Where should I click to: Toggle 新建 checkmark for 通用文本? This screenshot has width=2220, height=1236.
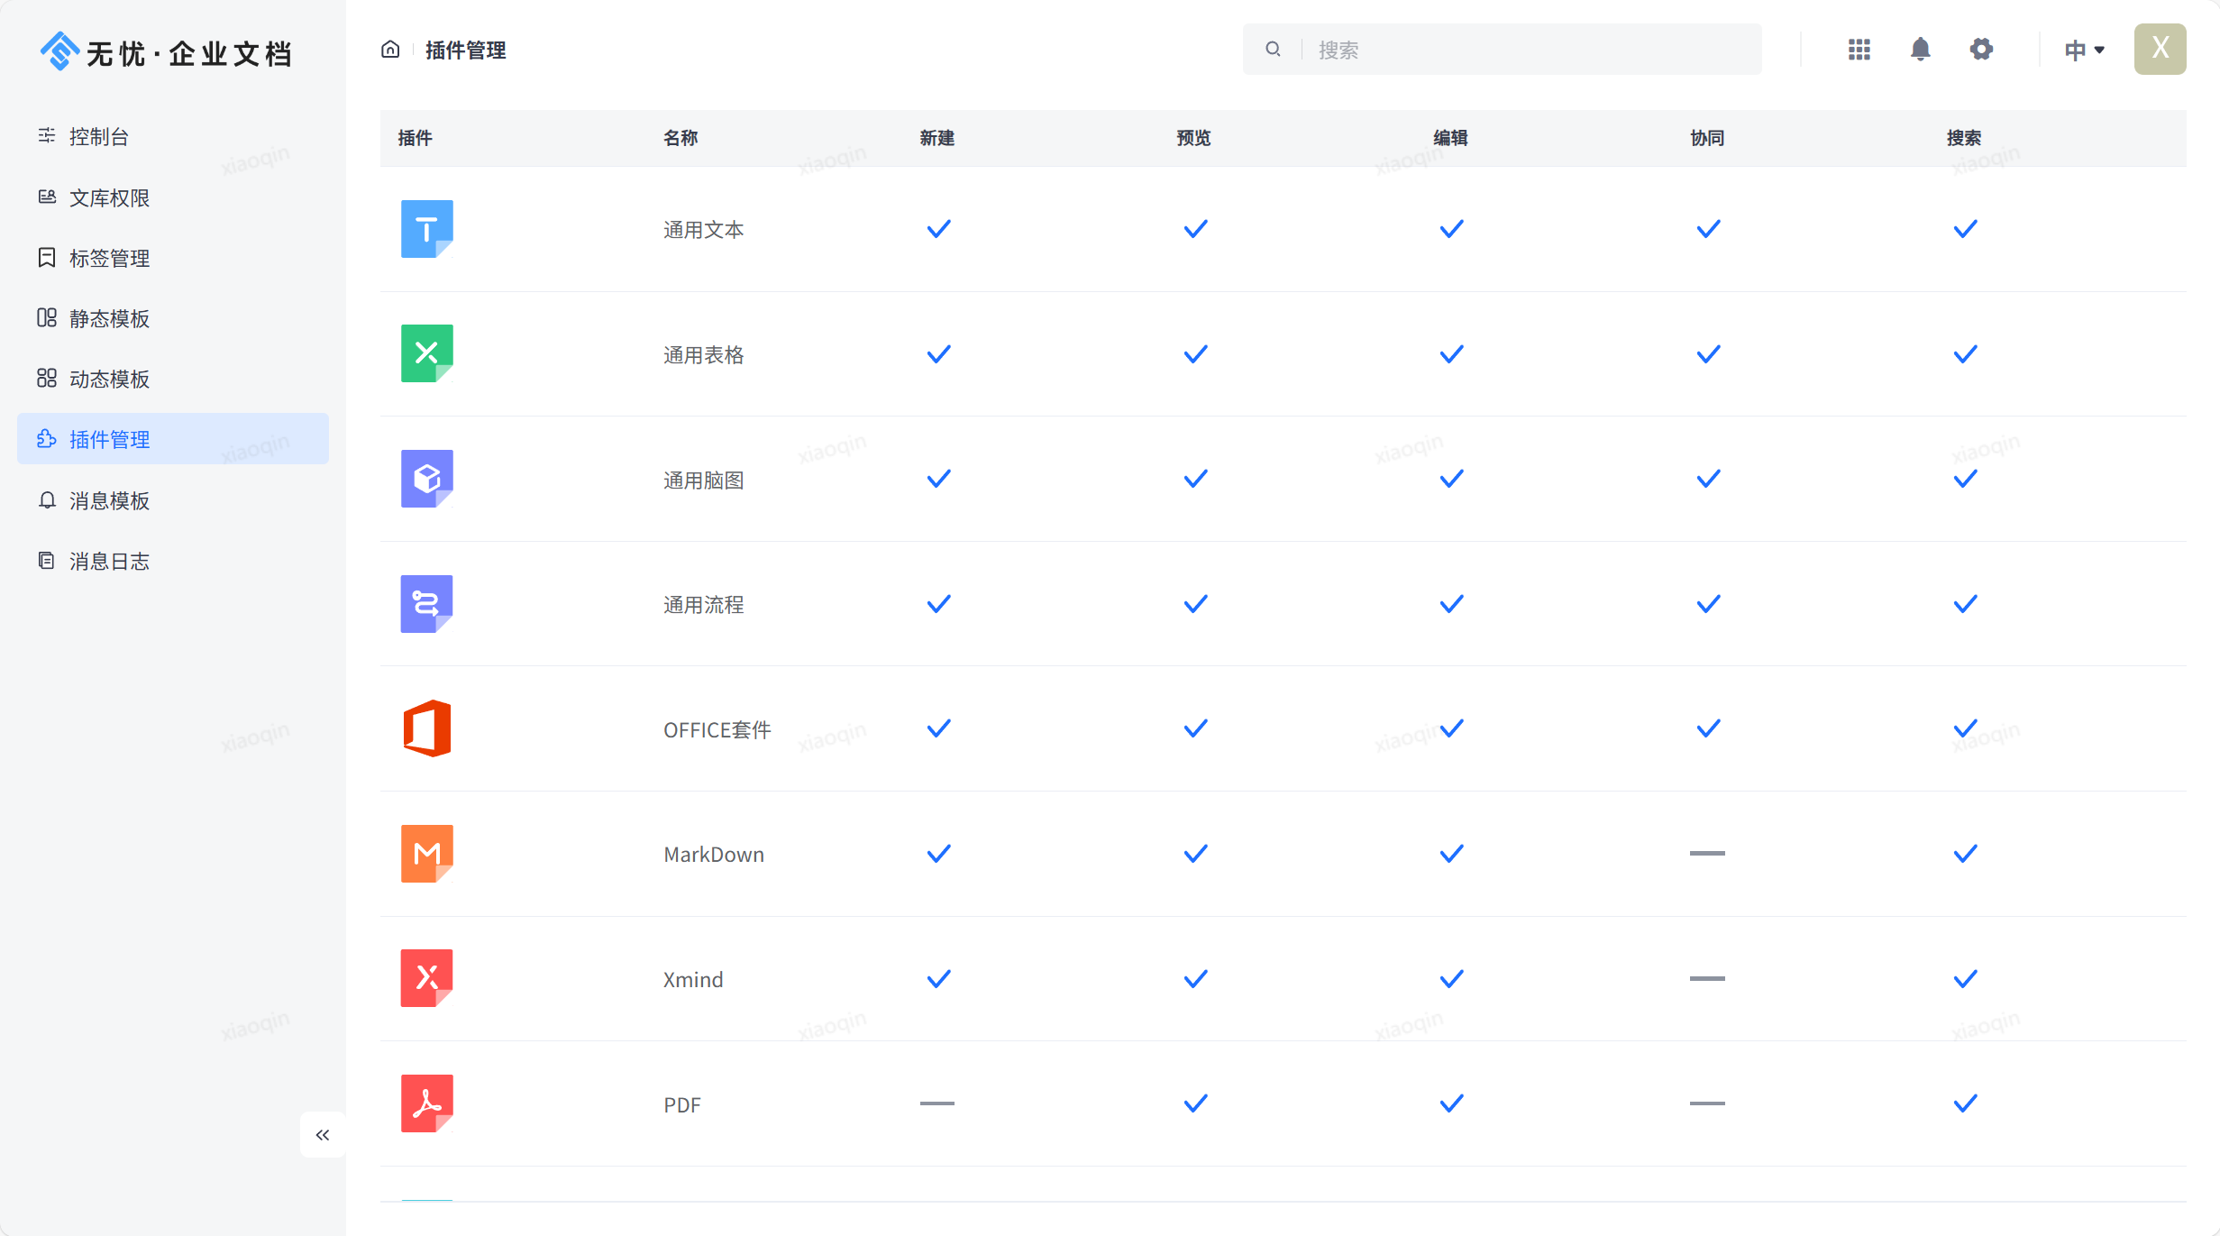(938, 229)
